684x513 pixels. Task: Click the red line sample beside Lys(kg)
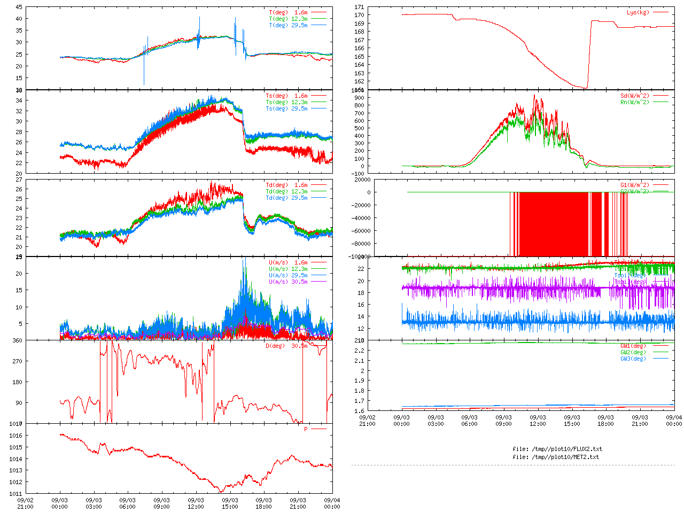click(660, 12)
